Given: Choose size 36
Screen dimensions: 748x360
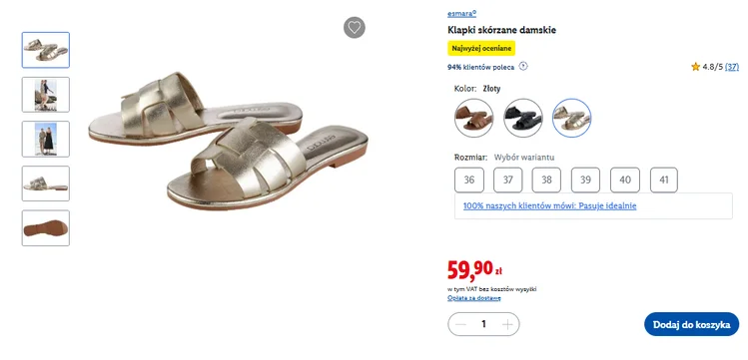Looking at the screenshot, I should click(x=469, y=180).
